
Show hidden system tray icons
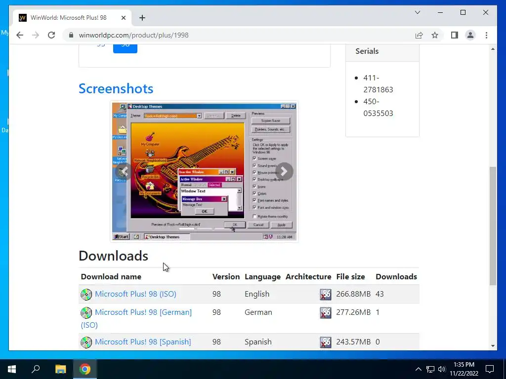(418, 369)
